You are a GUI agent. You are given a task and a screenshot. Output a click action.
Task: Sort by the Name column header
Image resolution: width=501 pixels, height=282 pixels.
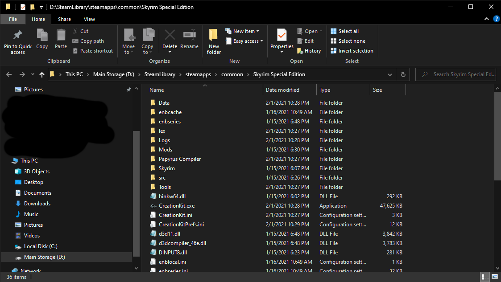click(x=204, y=90)
